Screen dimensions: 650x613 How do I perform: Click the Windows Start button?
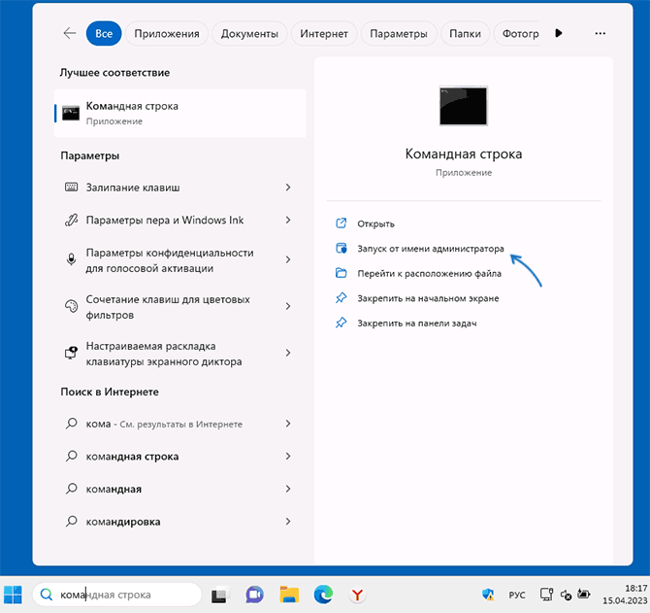click(14, 594)
